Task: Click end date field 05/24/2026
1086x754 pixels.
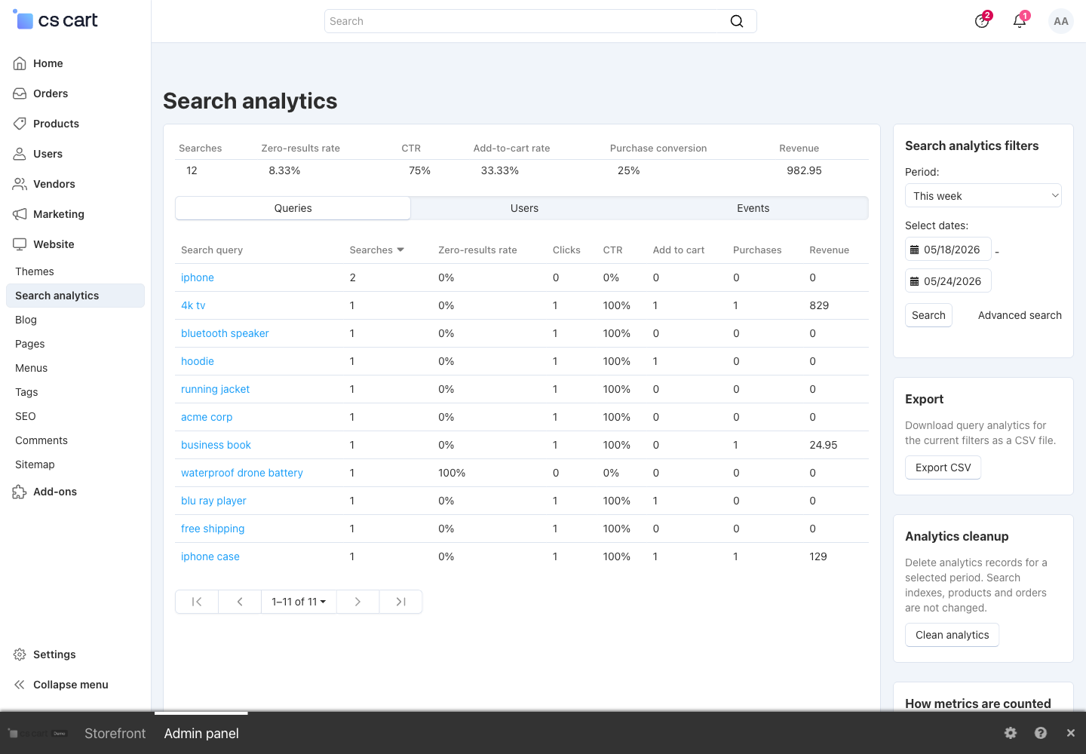Action: [948, 281]
